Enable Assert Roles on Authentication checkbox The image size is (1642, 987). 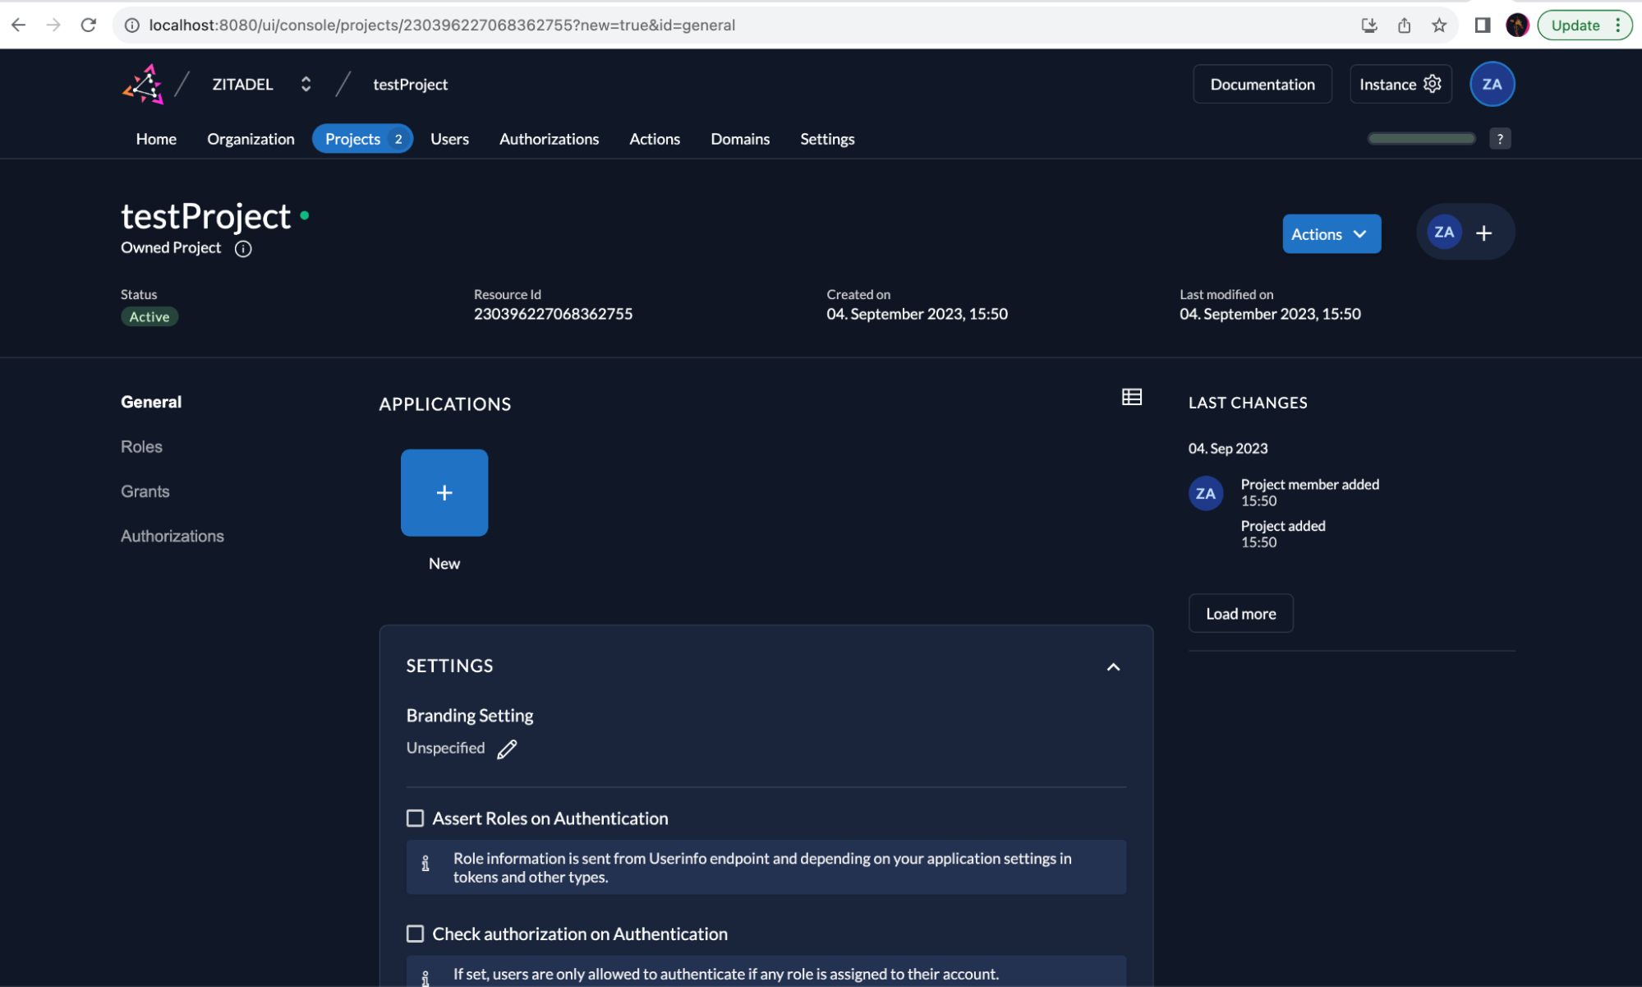point(416,819)
